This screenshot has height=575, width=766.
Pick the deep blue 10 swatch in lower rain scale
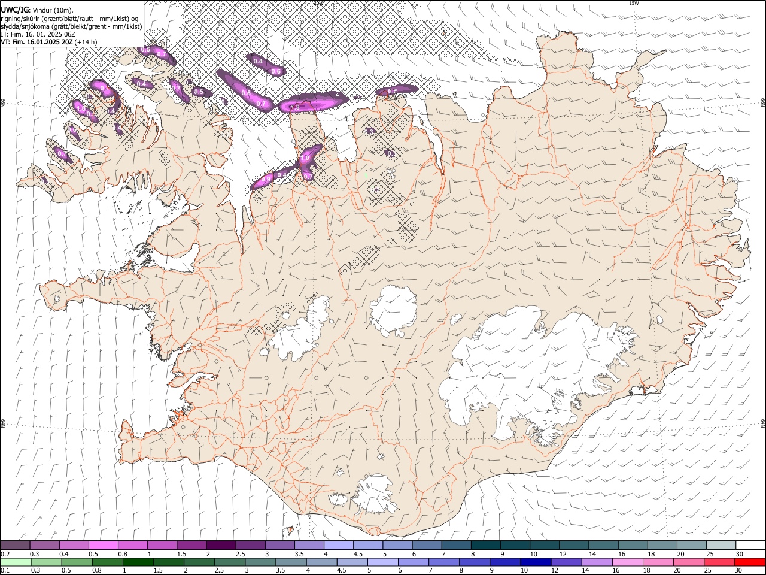click(x=535, y=562)
